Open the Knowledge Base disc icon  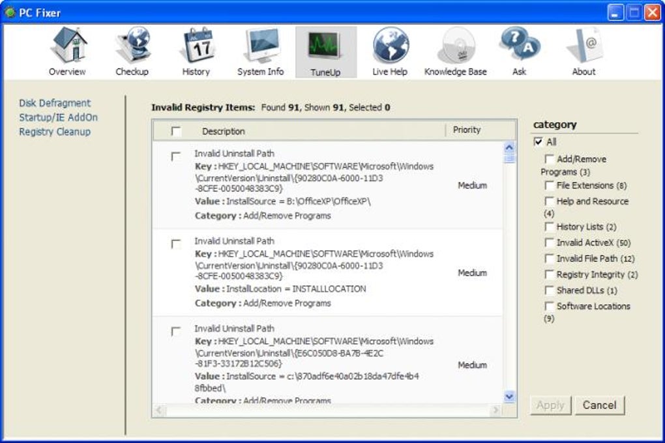click(x=456, y=45)
